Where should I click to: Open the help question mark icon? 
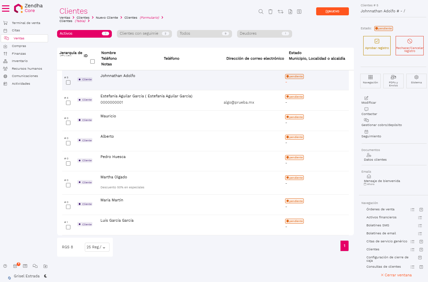click(x=5, y=266)
